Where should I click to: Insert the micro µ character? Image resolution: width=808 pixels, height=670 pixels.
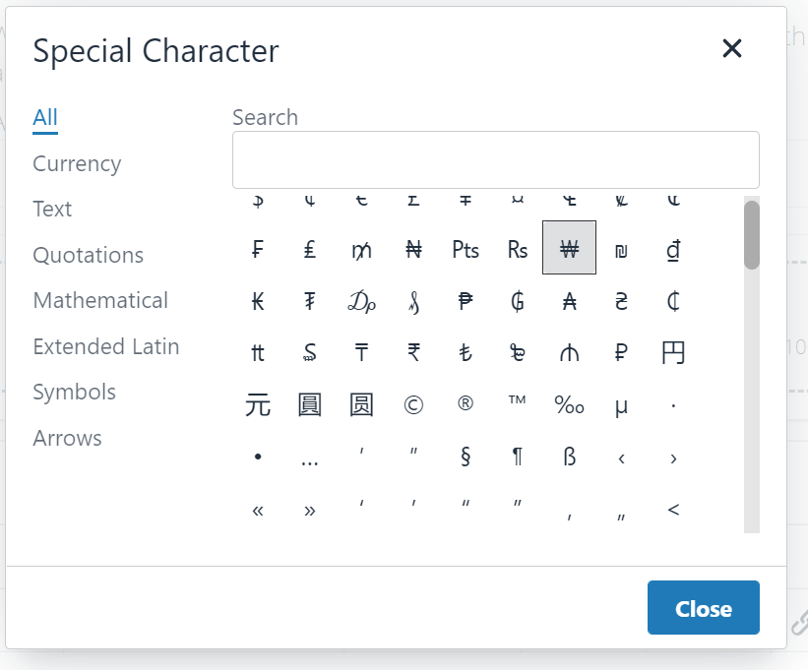621,405
